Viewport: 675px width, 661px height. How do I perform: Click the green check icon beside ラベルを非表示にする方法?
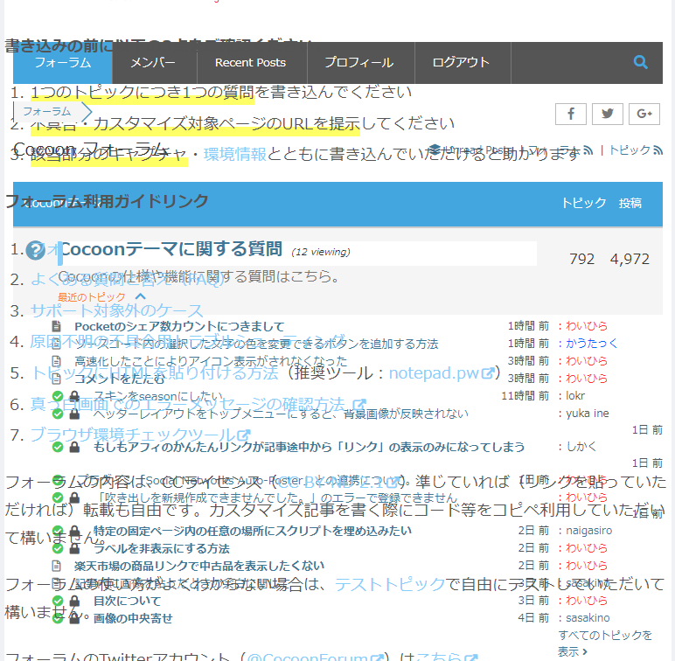(x=58, y=548)
